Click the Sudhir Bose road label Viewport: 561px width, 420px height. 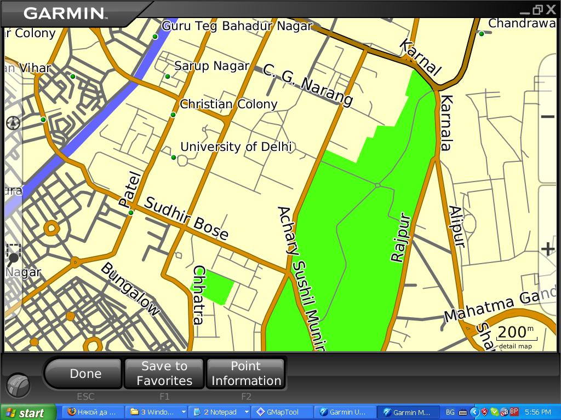(x=186, y=218)
